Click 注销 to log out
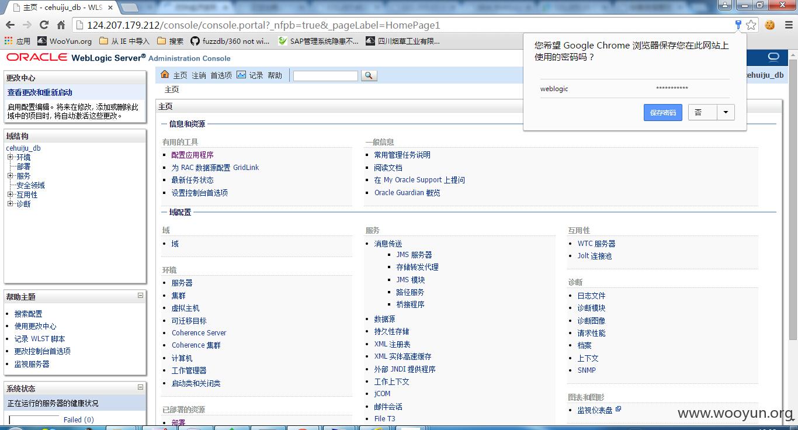Viewport: 798px width, 430px height. (x=199, y=75)
